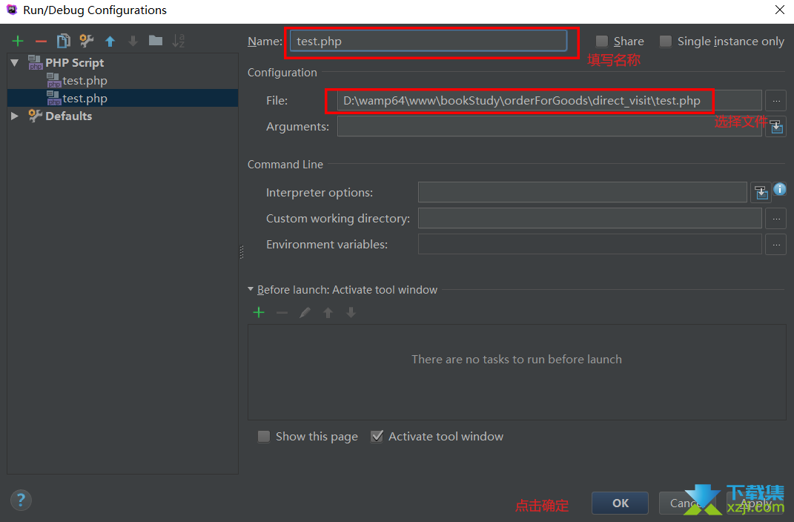Expand the Defaults tree node

point(15,116)
